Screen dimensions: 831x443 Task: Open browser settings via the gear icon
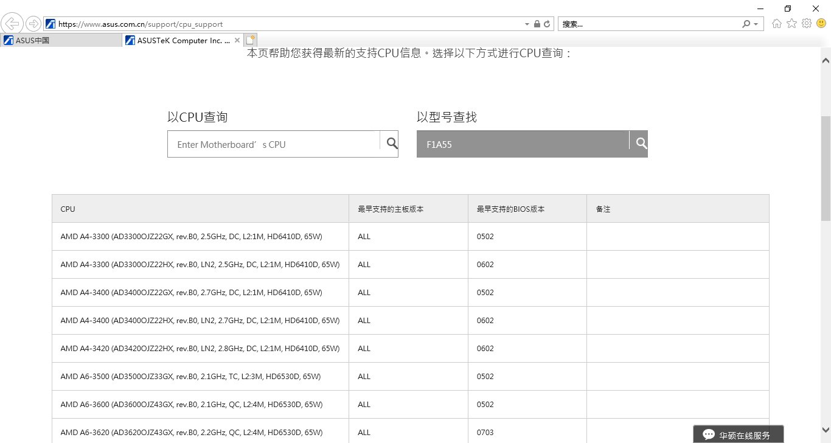tap(807, 23)
